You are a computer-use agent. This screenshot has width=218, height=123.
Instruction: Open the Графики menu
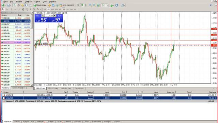point(28,2)
